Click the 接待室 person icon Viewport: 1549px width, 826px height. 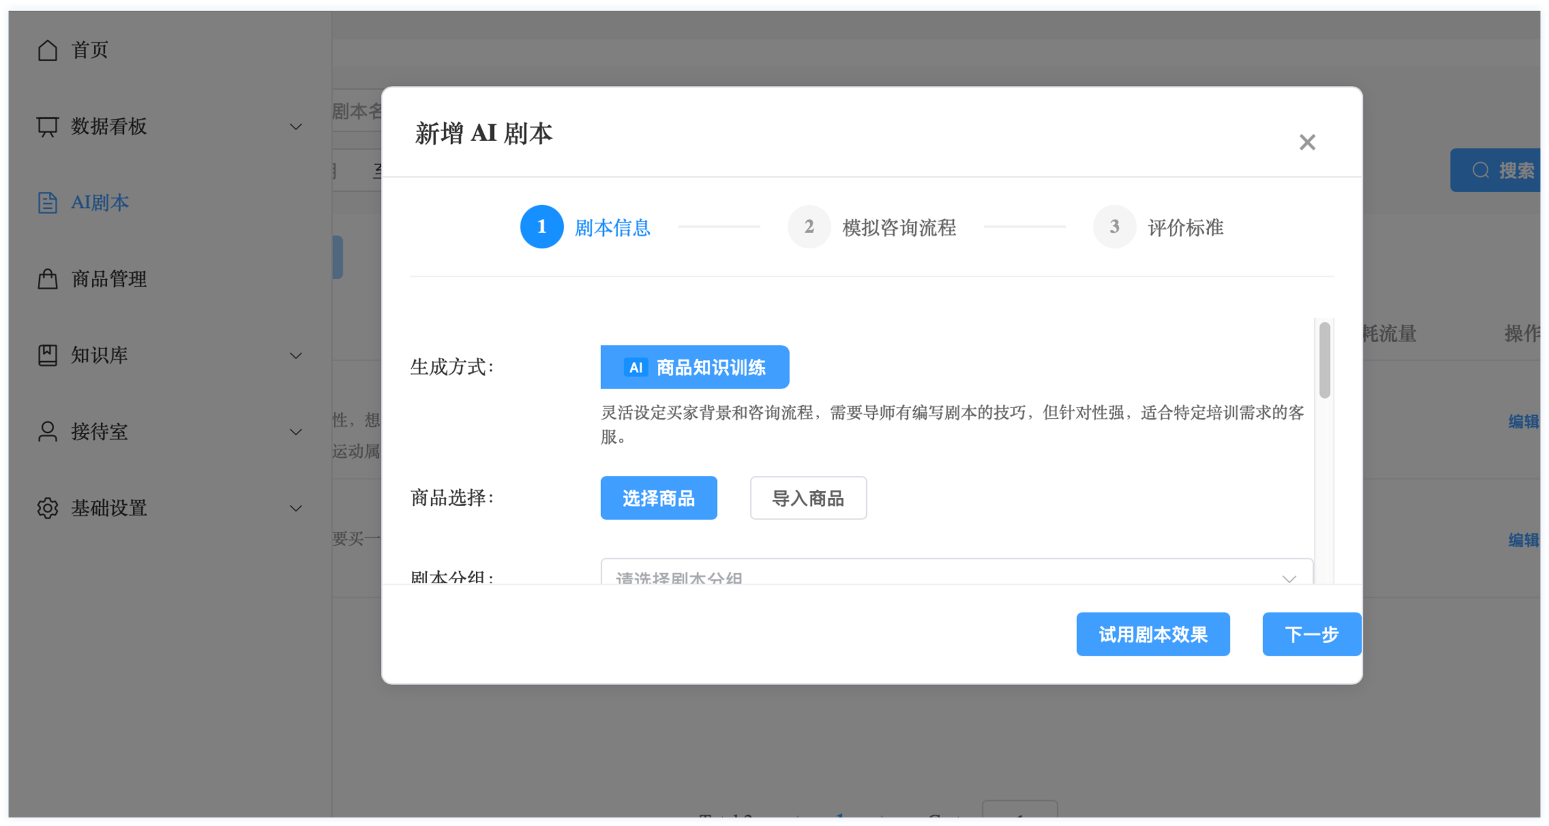coord(47,432)
